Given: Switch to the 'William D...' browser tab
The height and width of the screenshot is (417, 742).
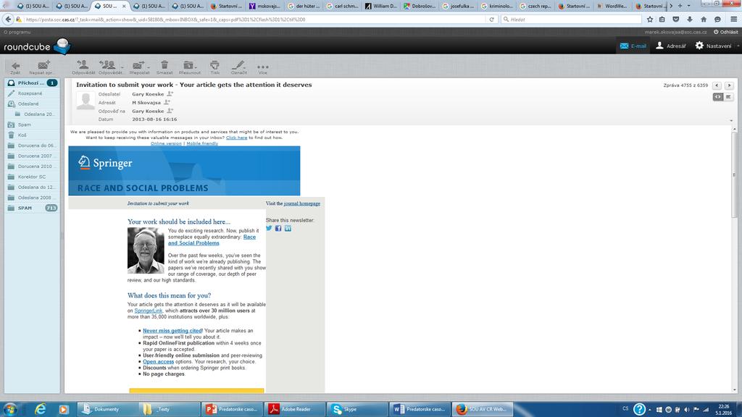Looking at the screenshot, I should 381,6.
